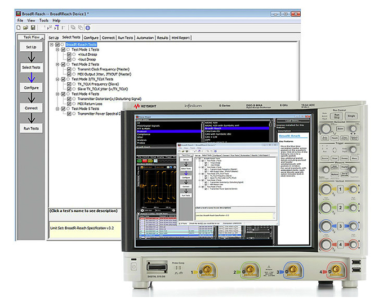Collapse the BroadR-Reach Tests root node

click(51, 44)
